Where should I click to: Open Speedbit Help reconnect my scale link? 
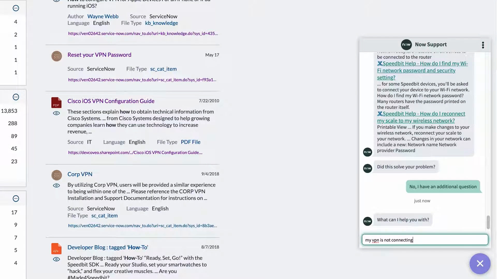(x=421, y=117)
